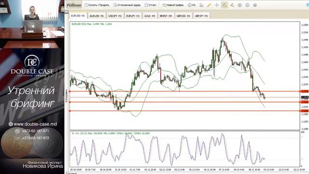Switch to the EURJPY H1 tab

pyautogui.click(x=133, y=16)
